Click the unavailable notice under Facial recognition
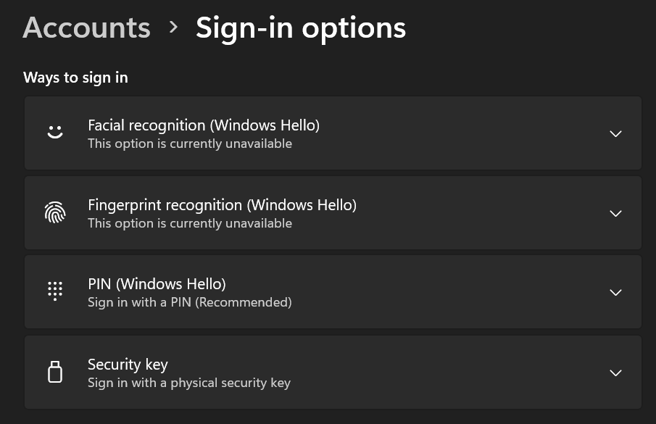656x424 pixels. coord(189,144)
